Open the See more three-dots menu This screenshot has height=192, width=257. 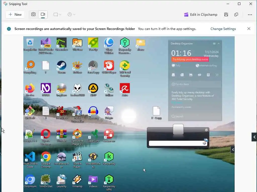[250, 15]
